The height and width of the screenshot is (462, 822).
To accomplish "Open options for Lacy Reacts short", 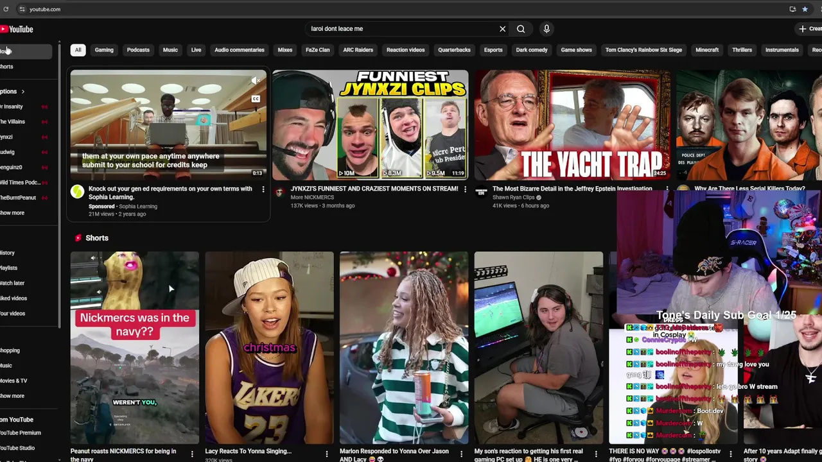I will 326,454.
